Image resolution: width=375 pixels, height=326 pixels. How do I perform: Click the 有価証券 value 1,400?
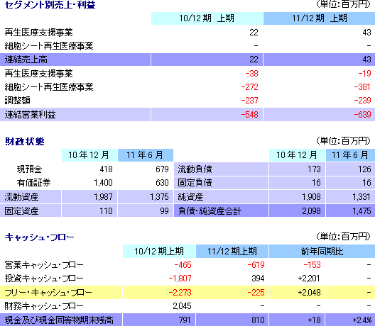pos(103,183)
